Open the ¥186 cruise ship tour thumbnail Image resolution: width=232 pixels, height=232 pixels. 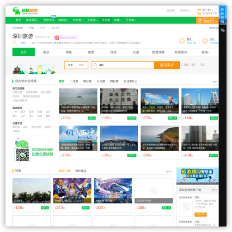click(x=119, y=138)
